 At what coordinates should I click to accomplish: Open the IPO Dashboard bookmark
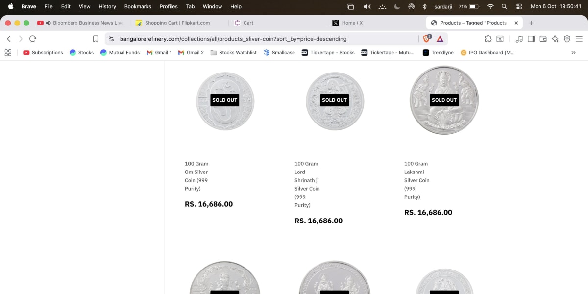click(x=488, y=52)
